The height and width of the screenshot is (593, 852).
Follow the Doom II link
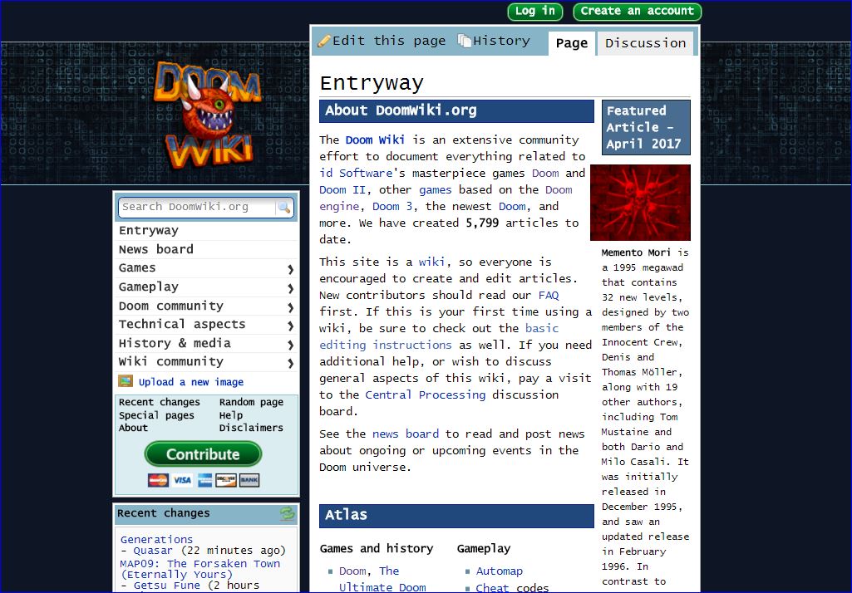click(x=342, y=189)
